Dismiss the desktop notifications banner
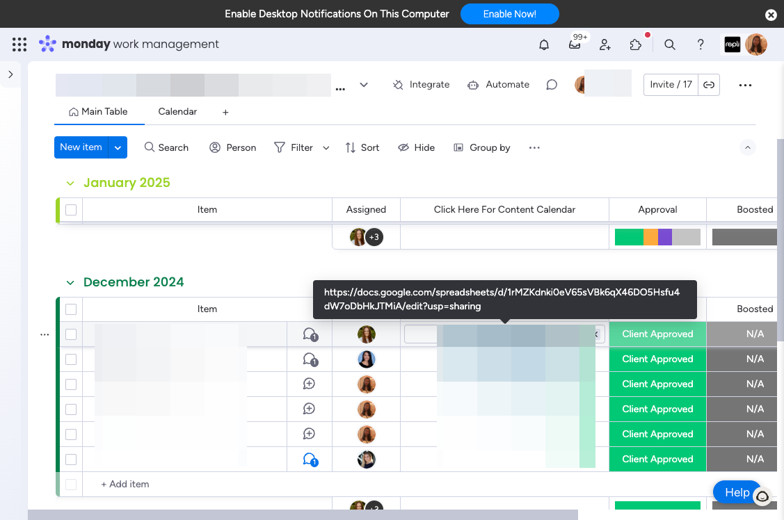This screenshot has height=520, width=784. point(771,15)
